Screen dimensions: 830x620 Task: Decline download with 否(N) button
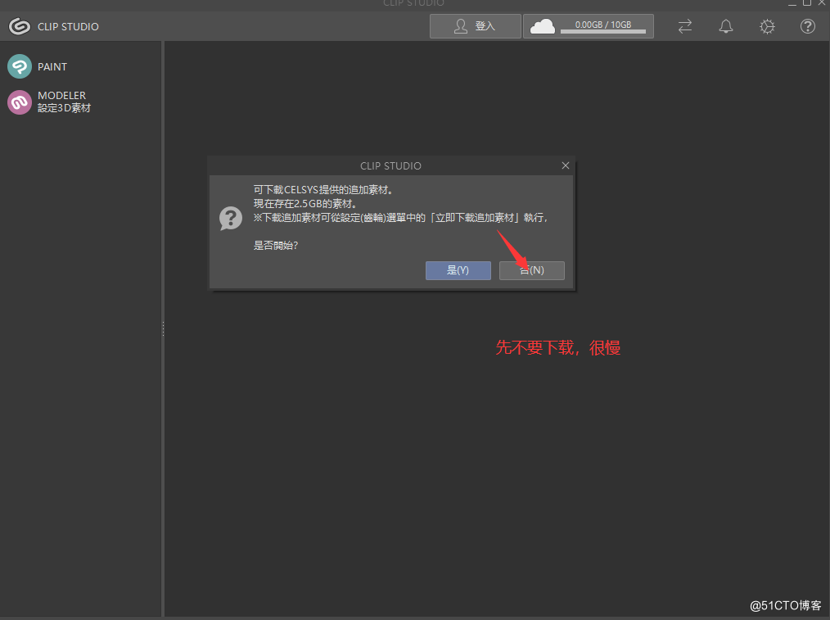tap(531, 270)
